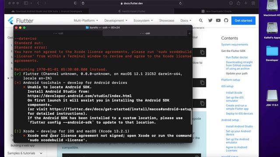This screenshot has width=280, height=157.
Task: Click the Safari share icon
Action: 238,3
